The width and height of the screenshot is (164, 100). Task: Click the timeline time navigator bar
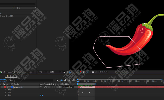120,79
